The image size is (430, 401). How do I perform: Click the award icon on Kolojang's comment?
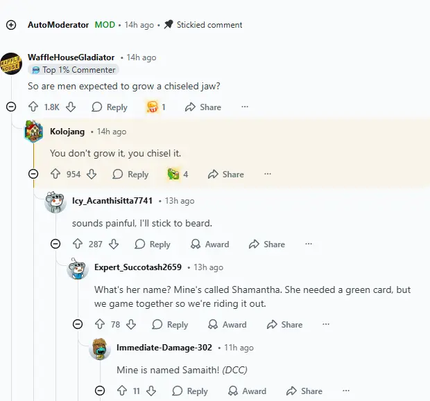pyautogui.click(x=173, y=175)
